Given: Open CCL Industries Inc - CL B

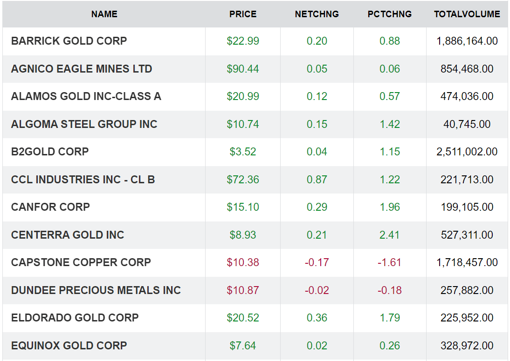Looking at the screenshot, I should (83, 180).
